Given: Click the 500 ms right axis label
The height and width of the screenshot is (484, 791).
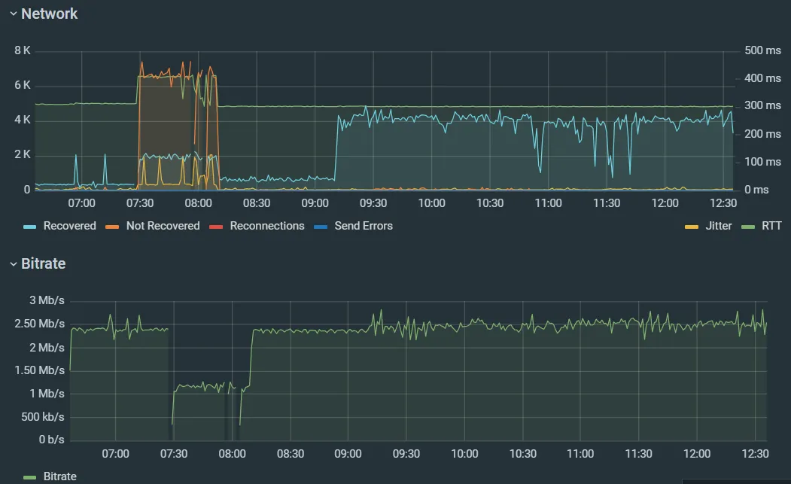Looking at the screenshot, I should pos(762,50).
